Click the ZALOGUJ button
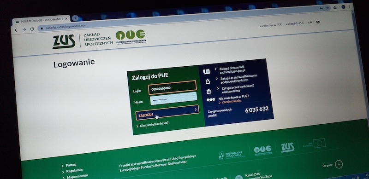 pyautogui.click(x=167, y=113)
